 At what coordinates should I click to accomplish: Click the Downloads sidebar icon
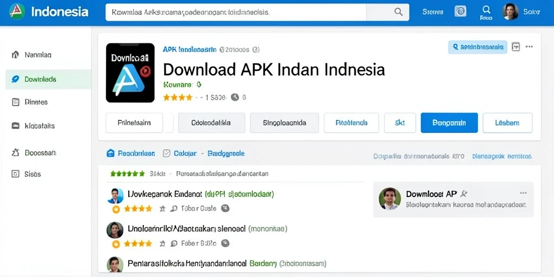[15, 79]
